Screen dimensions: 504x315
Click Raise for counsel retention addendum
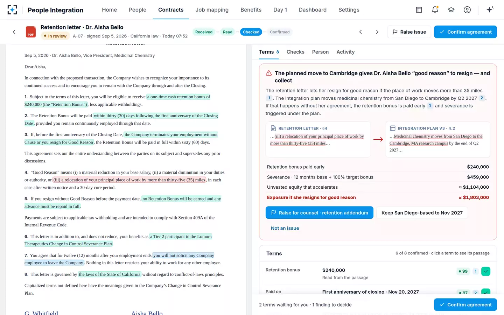pos(319,213)
